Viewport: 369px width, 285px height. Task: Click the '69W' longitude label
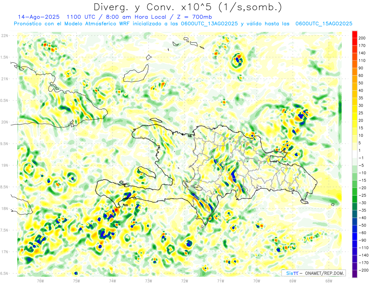click(x=293, y=281)
